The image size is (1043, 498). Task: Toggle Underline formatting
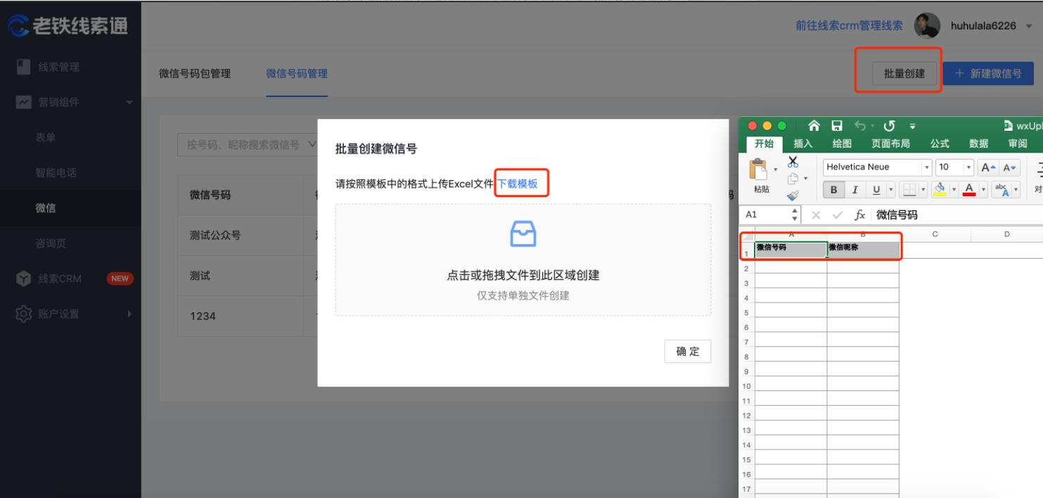876,190
